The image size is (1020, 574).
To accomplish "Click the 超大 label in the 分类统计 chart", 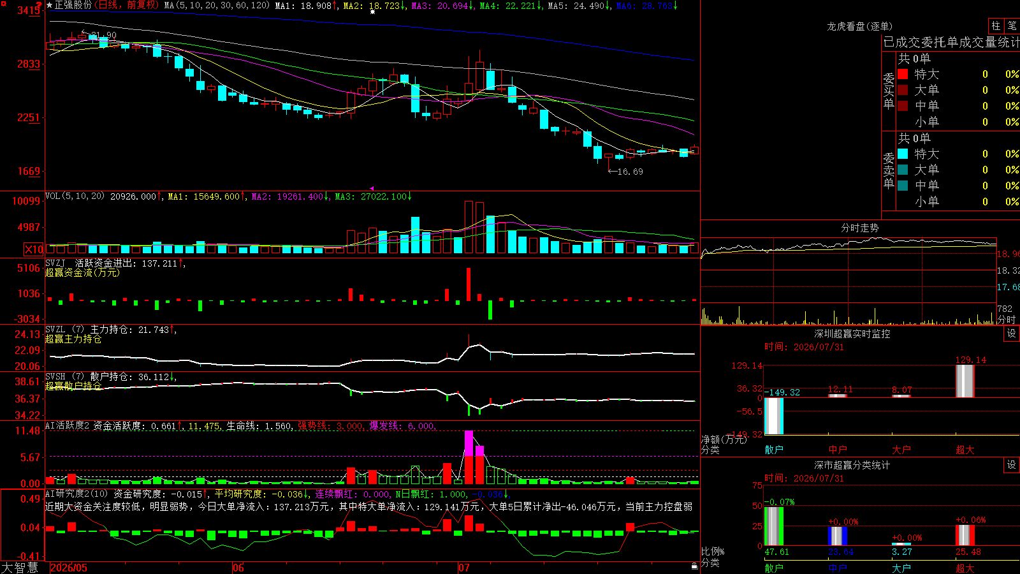I will 965,568.
